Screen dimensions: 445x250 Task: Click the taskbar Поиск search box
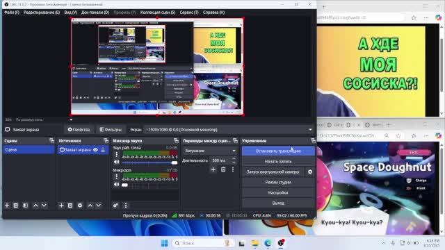pos(204,243)
